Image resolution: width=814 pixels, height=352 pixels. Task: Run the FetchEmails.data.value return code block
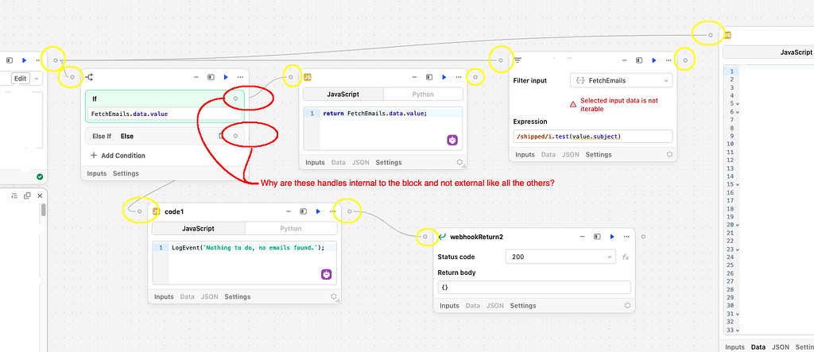pyautogui.click(x=444, y=77)
